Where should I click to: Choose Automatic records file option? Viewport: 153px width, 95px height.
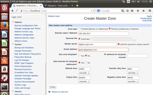[79, 39]
